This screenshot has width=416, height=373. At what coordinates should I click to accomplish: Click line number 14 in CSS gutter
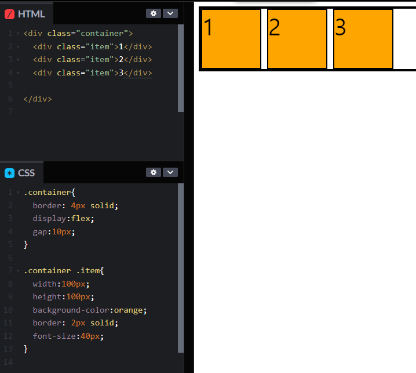point(8,362)
